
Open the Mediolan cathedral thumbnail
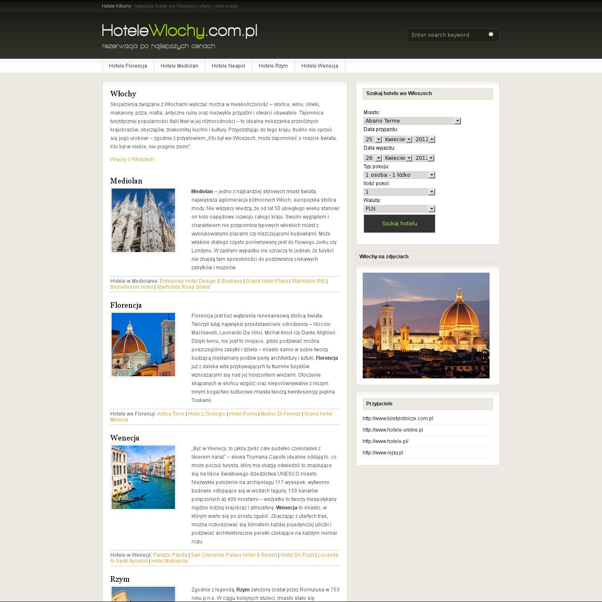(143, 220)
